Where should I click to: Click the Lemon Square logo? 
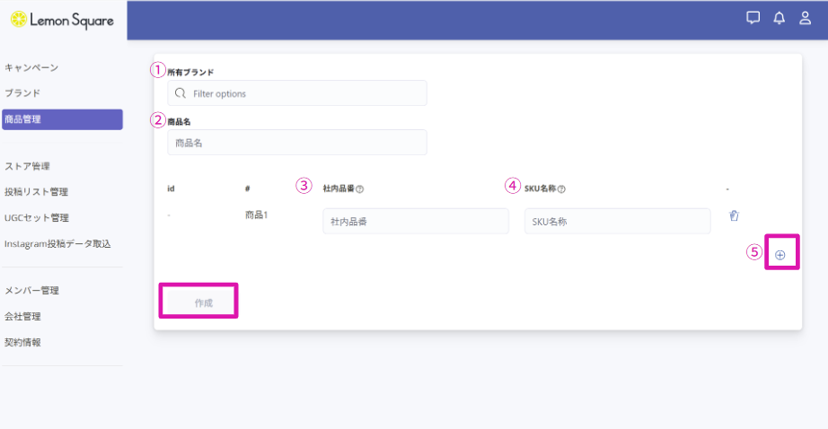pyautogui.click(x=62, y=20)
